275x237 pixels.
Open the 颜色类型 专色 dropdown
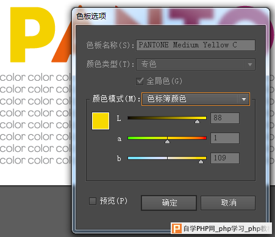pyautogui.click(x=196, y=64)
